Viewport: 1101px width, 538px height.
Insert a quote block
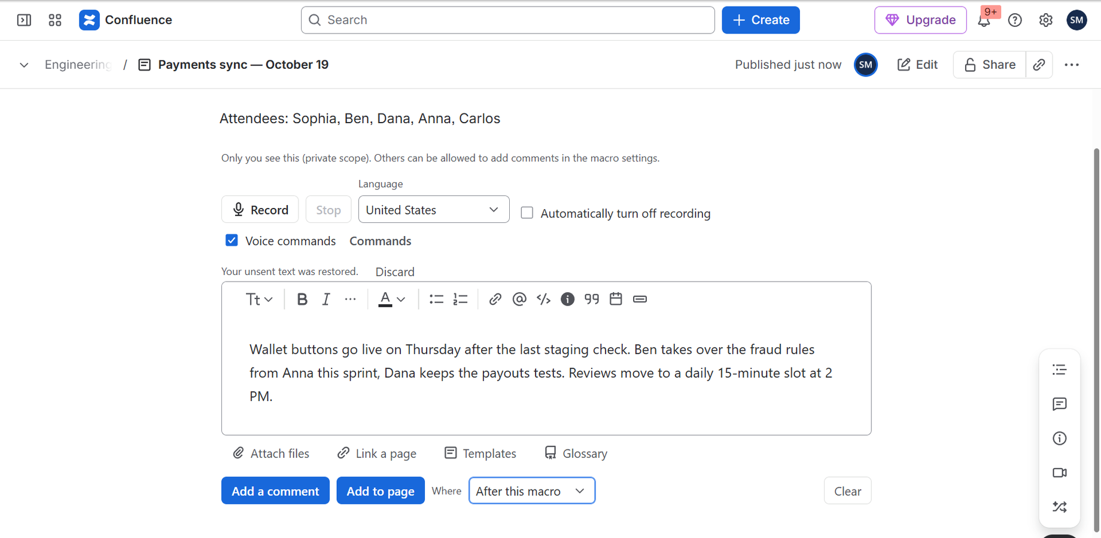coord(592,299)
